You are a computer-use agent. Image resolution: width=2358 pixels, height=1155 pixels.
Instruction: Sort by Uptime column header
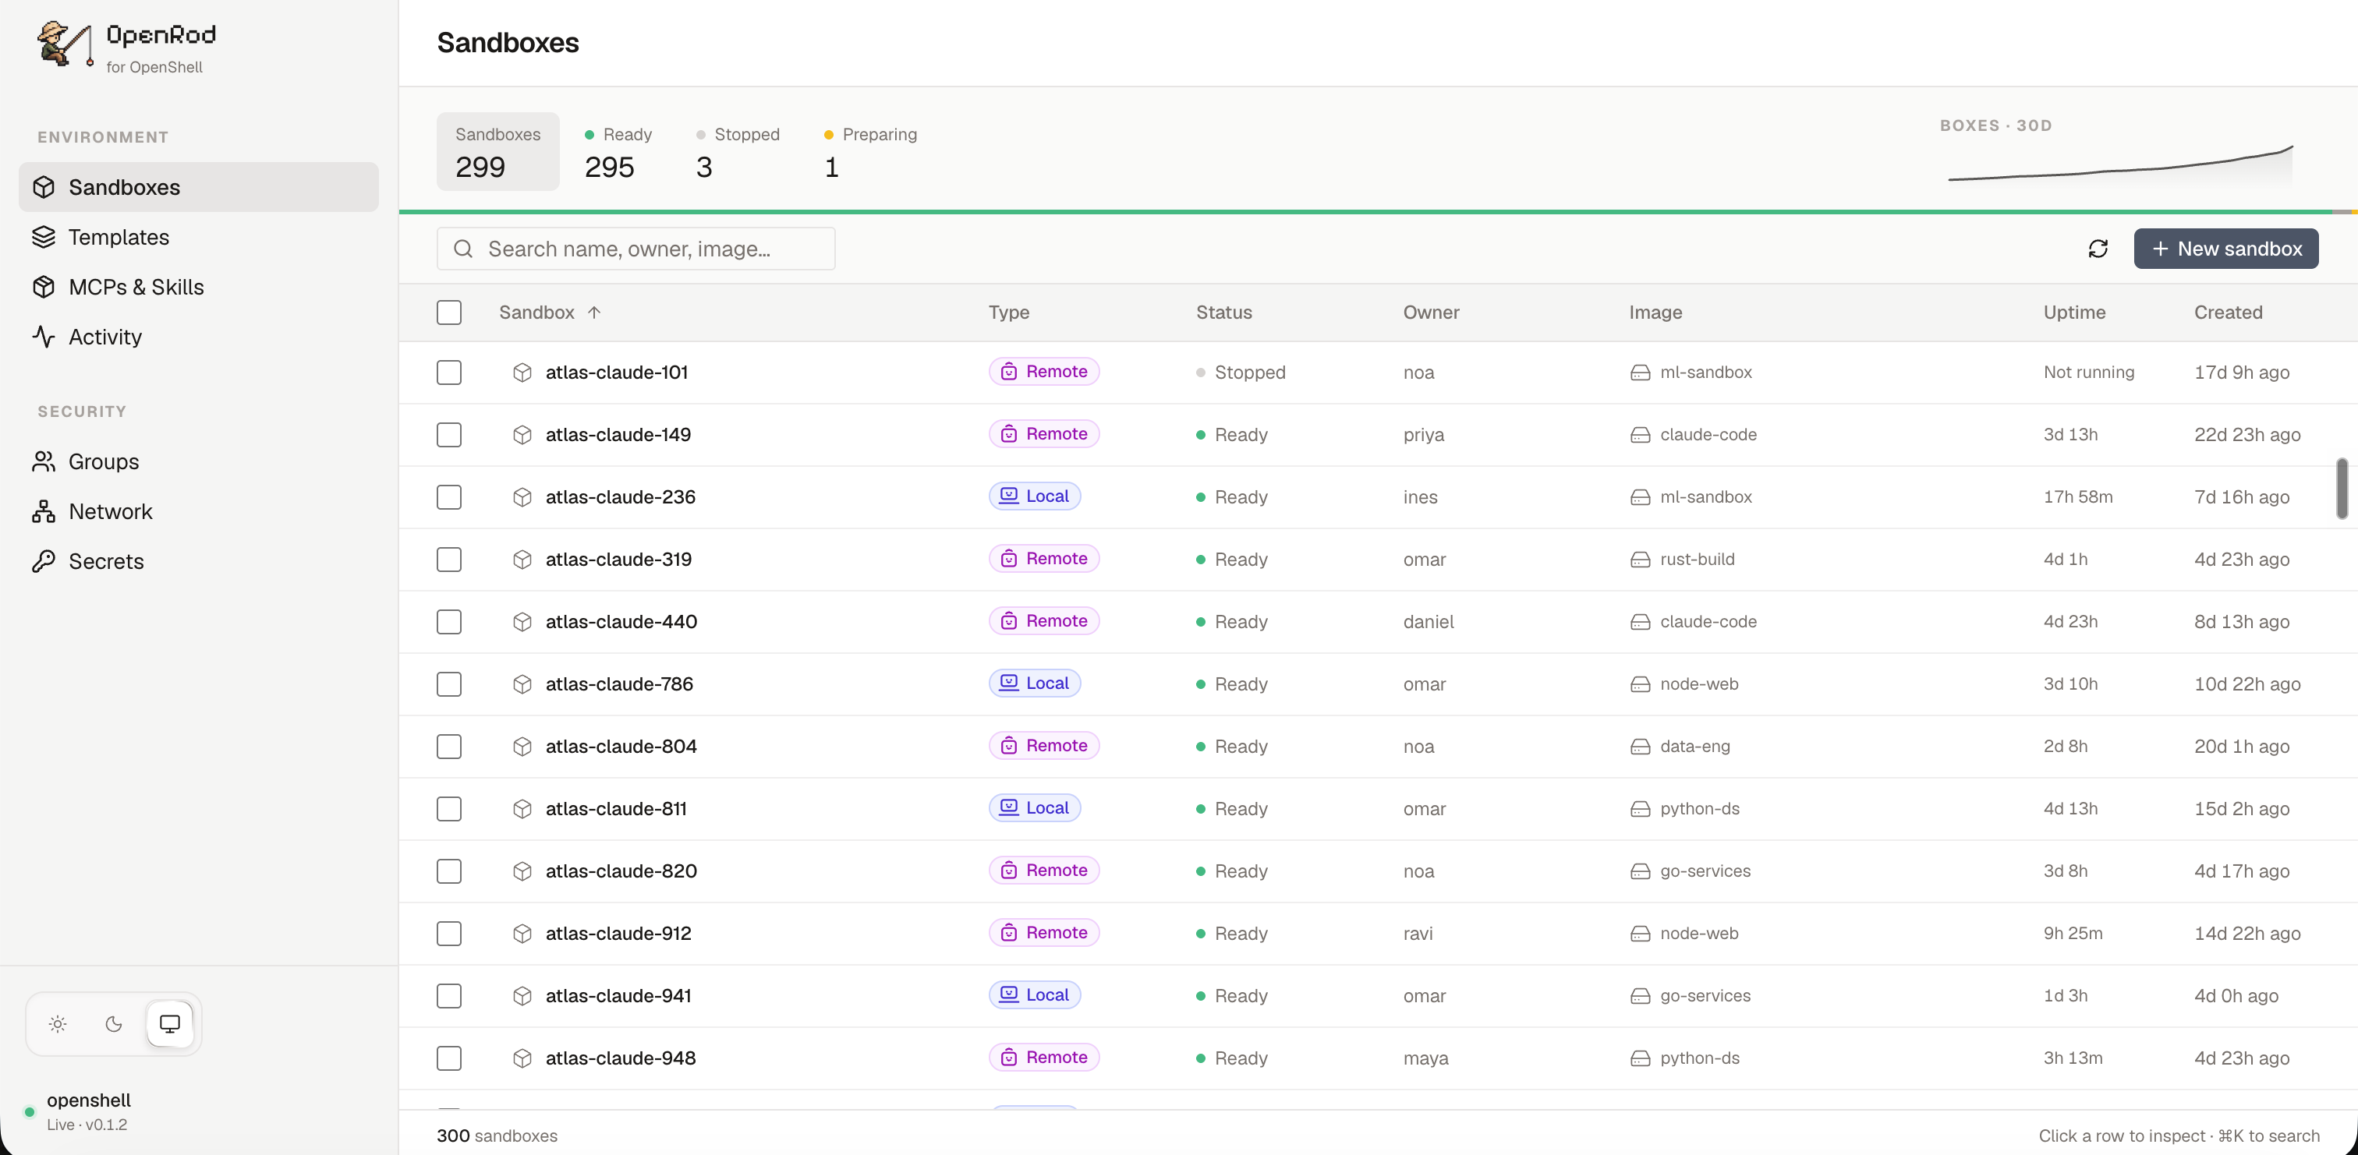(2074, 312)
